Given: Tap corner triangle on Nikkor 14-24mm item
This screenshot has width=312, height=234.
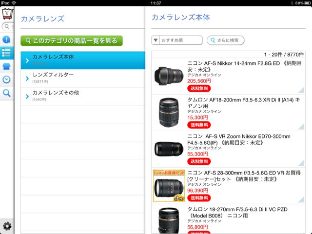Looking at the screenshot, I should click(302, 90).
